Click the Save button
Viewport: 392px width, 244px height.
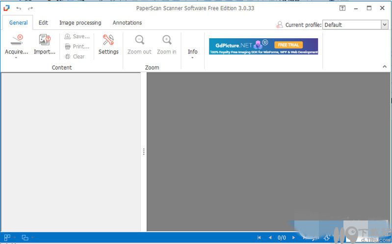(77, 36)
